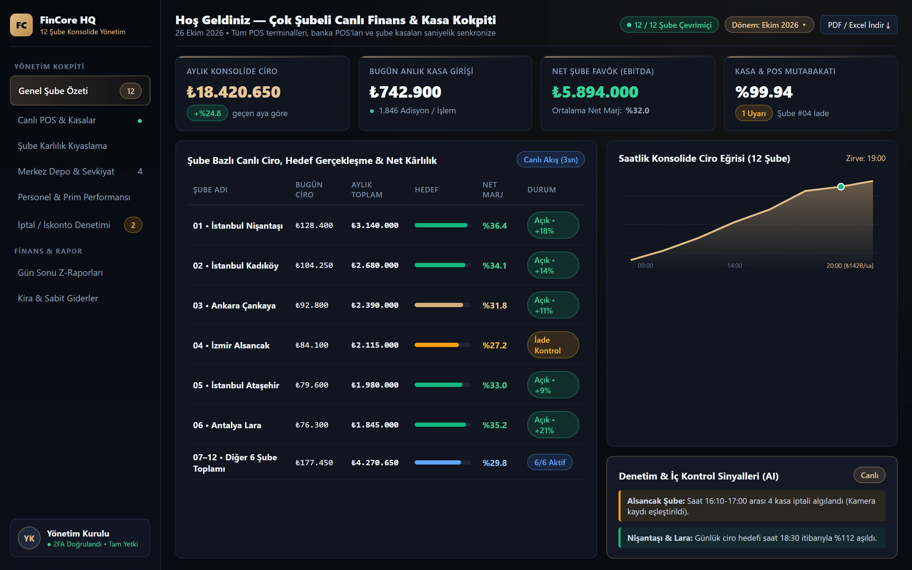The width and height of the screenshot is (912, 570).
Task: Click the İstanbul Nişantaşı hedef progress bar
Action: 442,225
